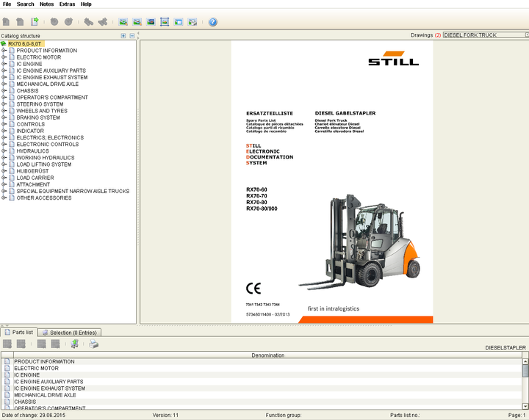529x420 pixels.
Task: Click the fit drawing to frame icon
Action: coord(165,22)
